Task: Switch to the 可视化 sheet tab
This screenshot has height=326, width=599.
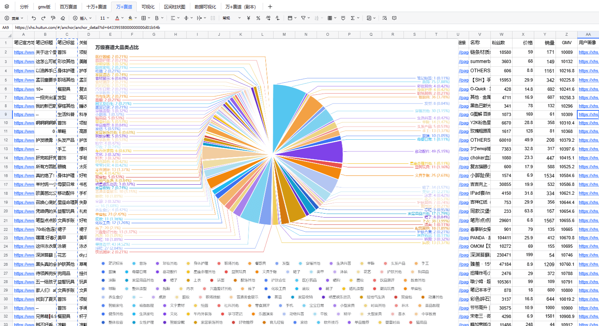Action: pyautogui.click(x=148, y=7)
